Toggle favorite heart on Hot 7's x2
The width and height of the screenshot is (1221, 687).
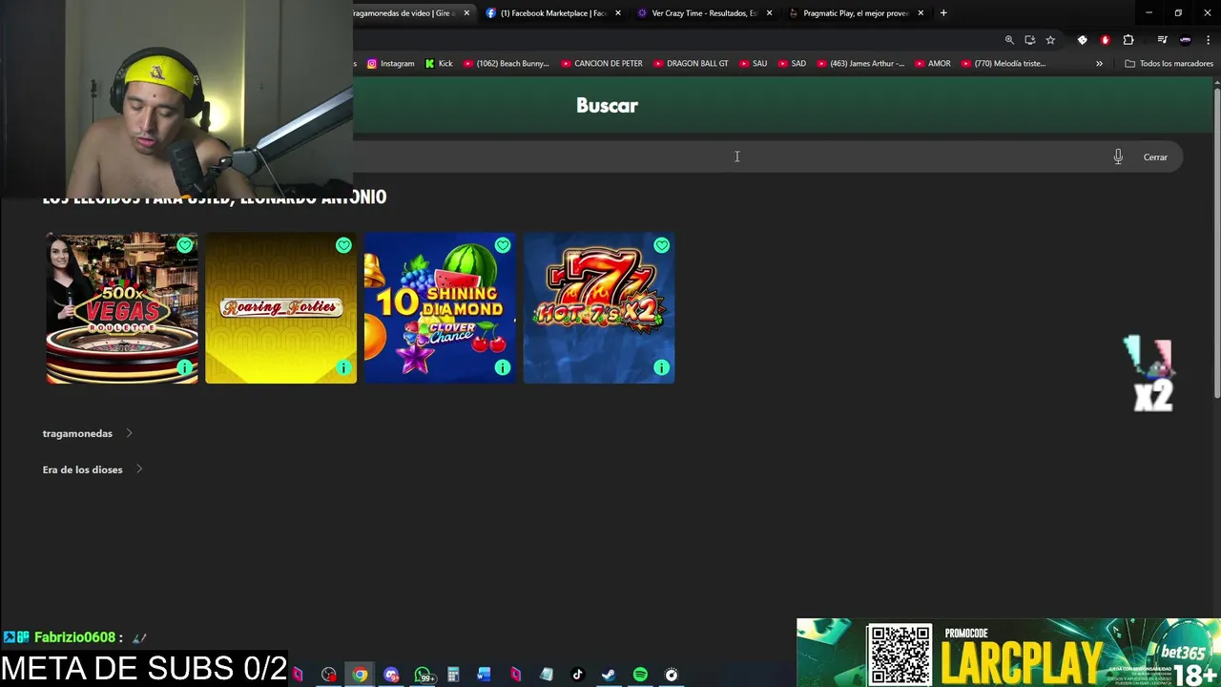coord(662,245)
